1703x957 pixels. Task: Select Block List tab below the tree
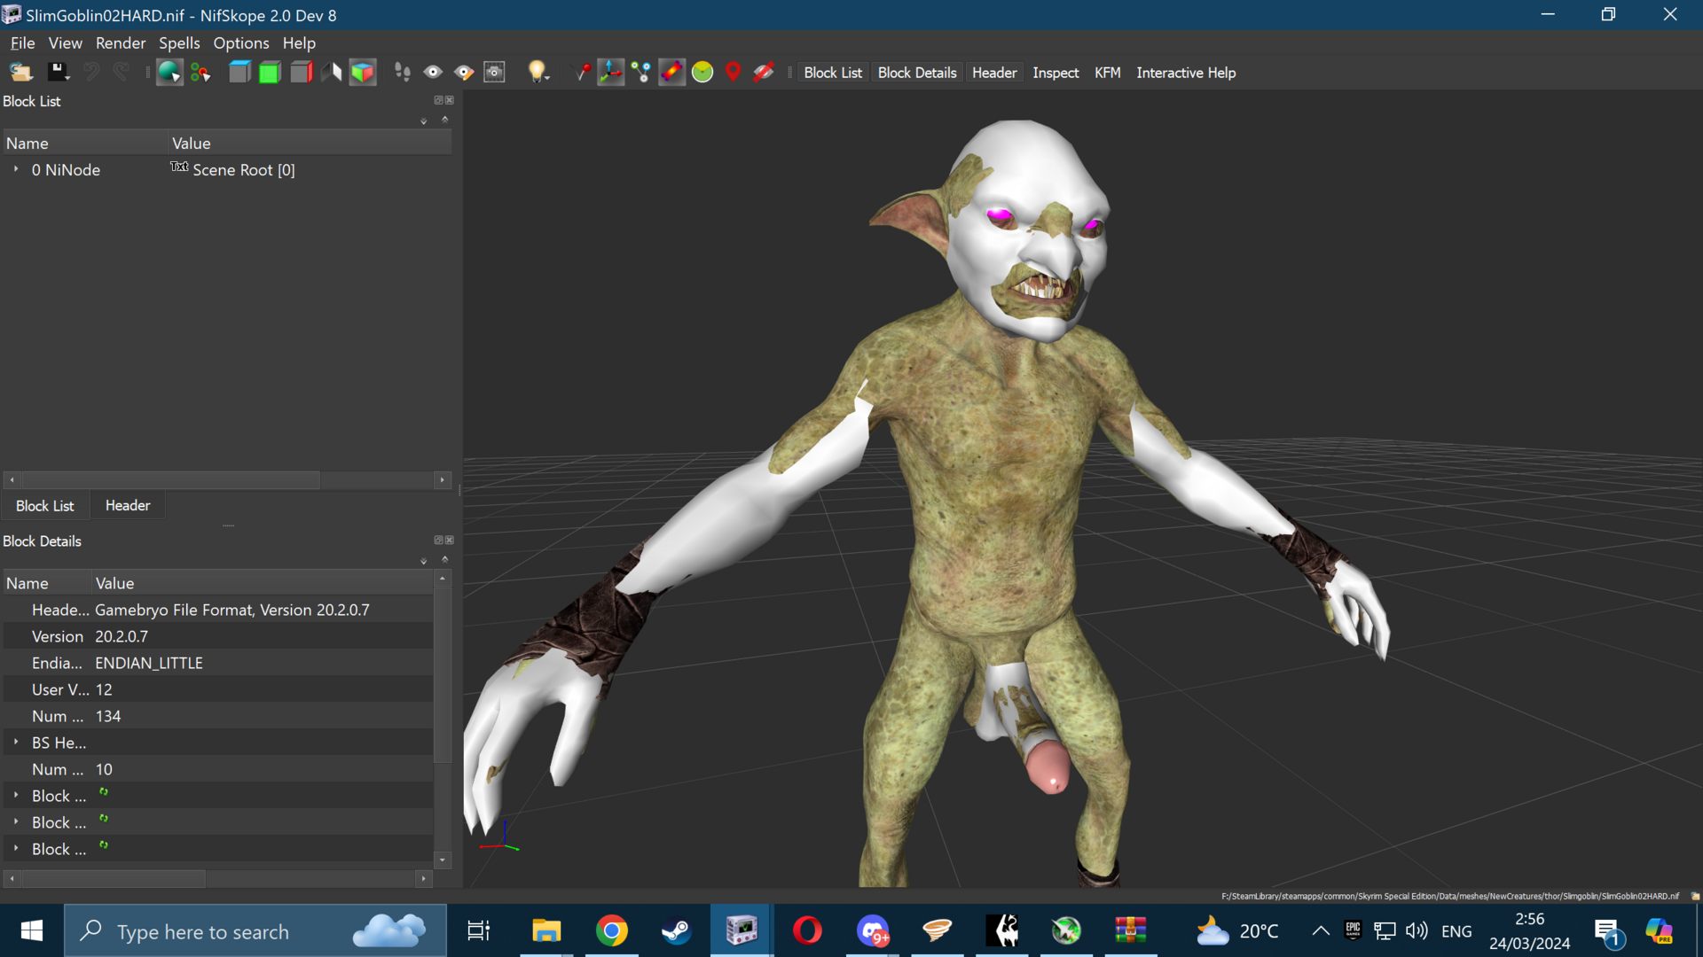(x=45, y=505)
